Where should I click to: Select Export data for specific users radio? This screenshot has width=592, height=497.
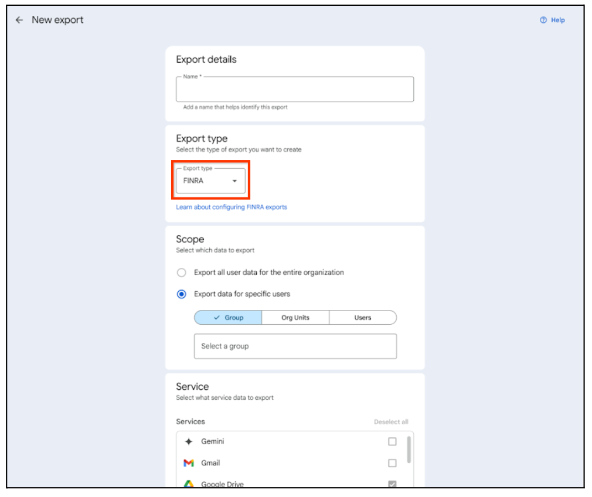pyautogui.click(x=182, y=294)
